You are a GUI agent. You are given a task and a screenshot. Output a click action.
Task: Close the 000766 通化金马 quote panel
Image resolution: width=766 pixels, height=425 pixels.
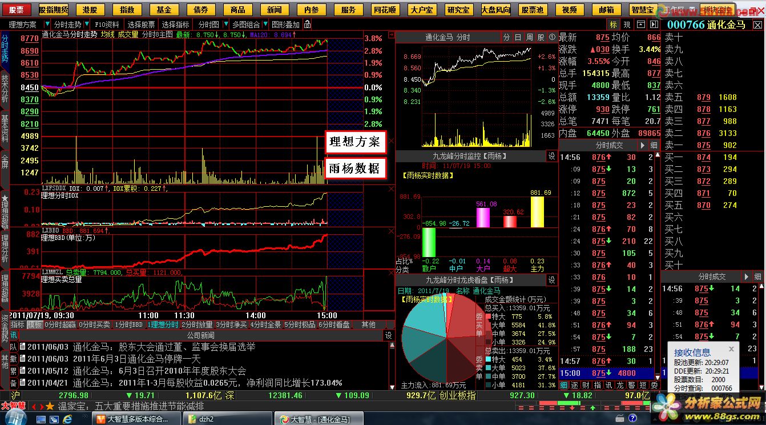point(757,25)
